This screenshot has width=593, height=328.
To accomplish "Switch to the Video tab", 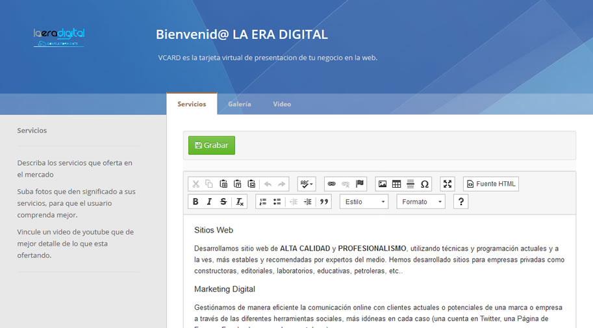I will tap(282, 104).
